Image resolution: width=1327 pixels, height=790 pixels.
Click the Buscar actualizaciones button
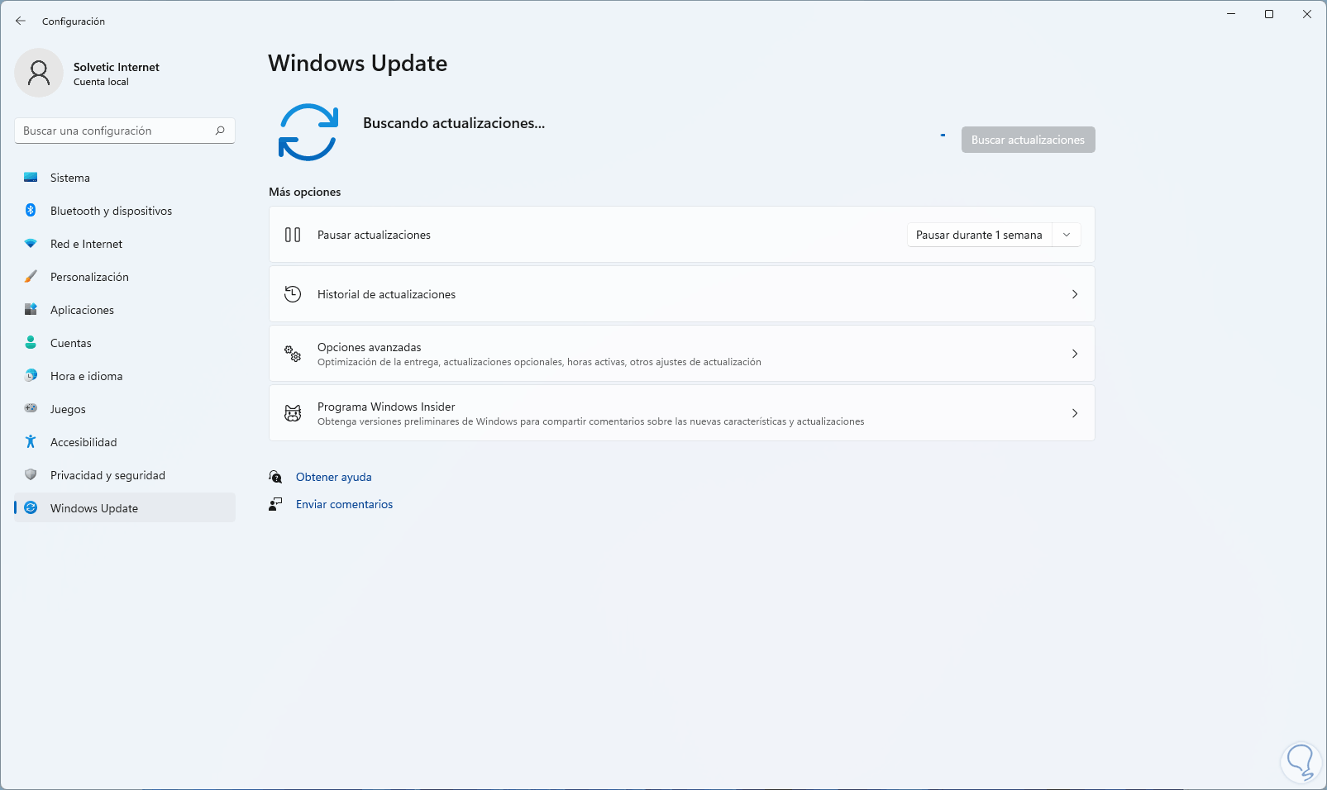point(1028,140)
